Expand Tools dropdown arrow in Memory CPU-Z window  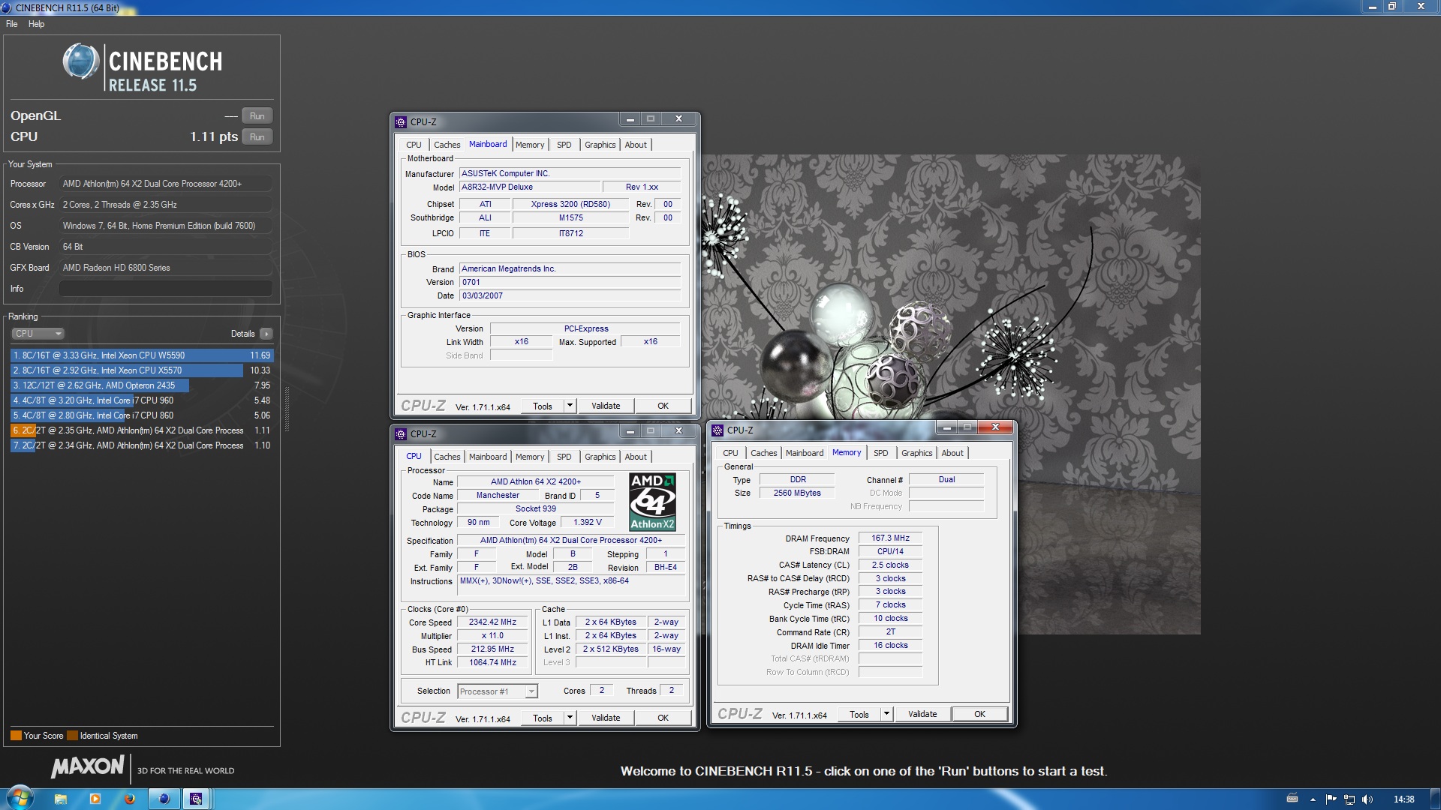[886, 715]
